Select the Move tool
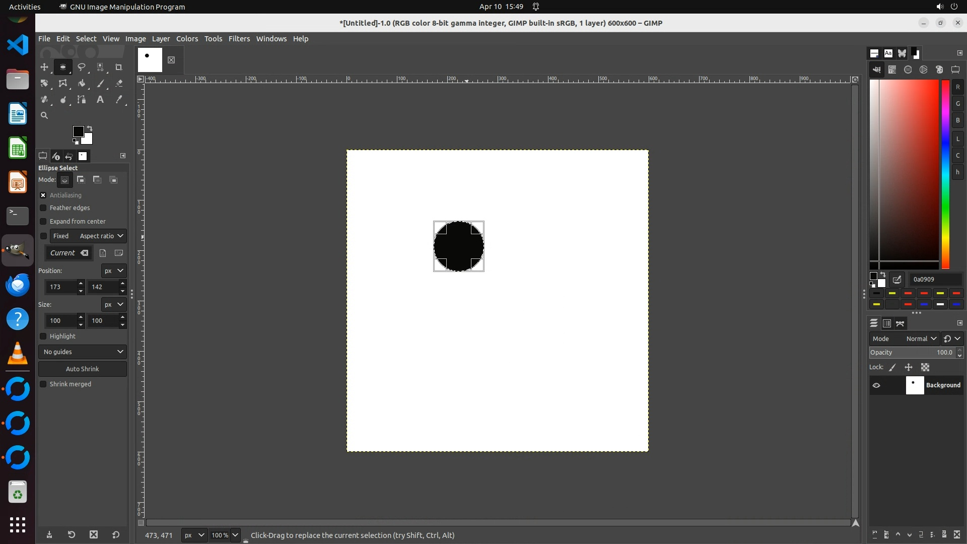The image size is (967, 544). pyautogui.click(x=44, y=67)
